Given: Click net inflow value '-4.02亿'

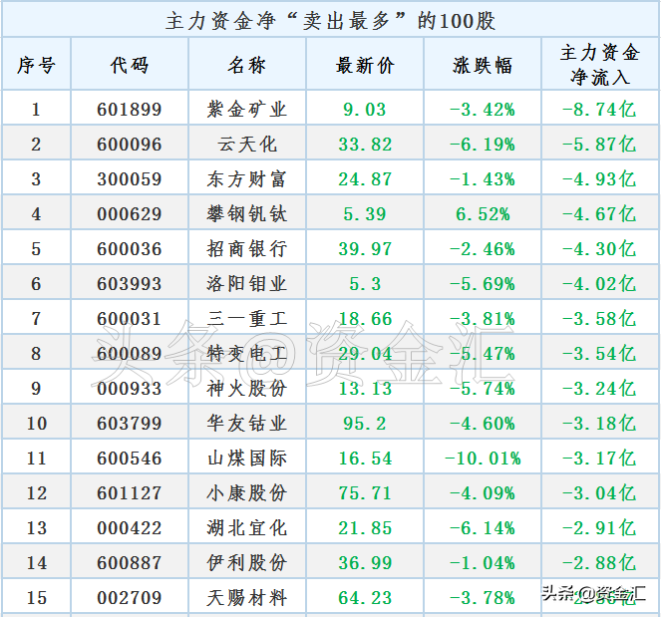Looking at the screenshot, I should 599,284.
